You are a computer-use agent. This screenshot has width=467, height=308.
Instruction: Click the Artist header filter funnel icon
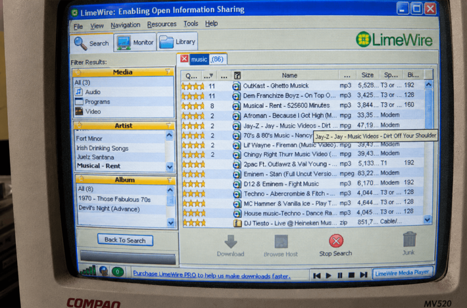click(x=168, y=125)
